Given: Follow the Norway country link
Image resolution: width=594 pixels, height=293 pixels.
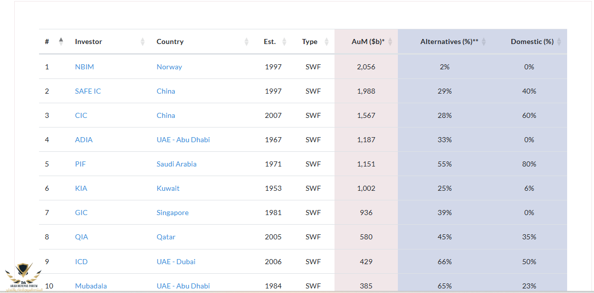Looking at the screenshot, I should tap(169, 67).
